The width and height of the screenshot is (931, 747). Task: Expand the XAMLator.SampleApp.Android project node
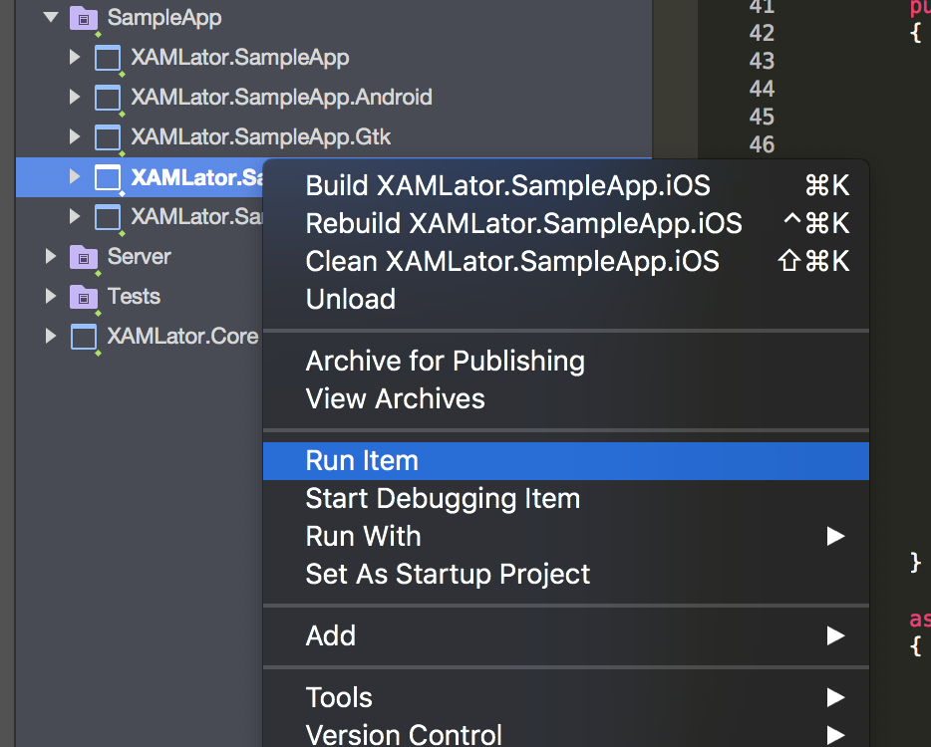click(x=75, y=98)
